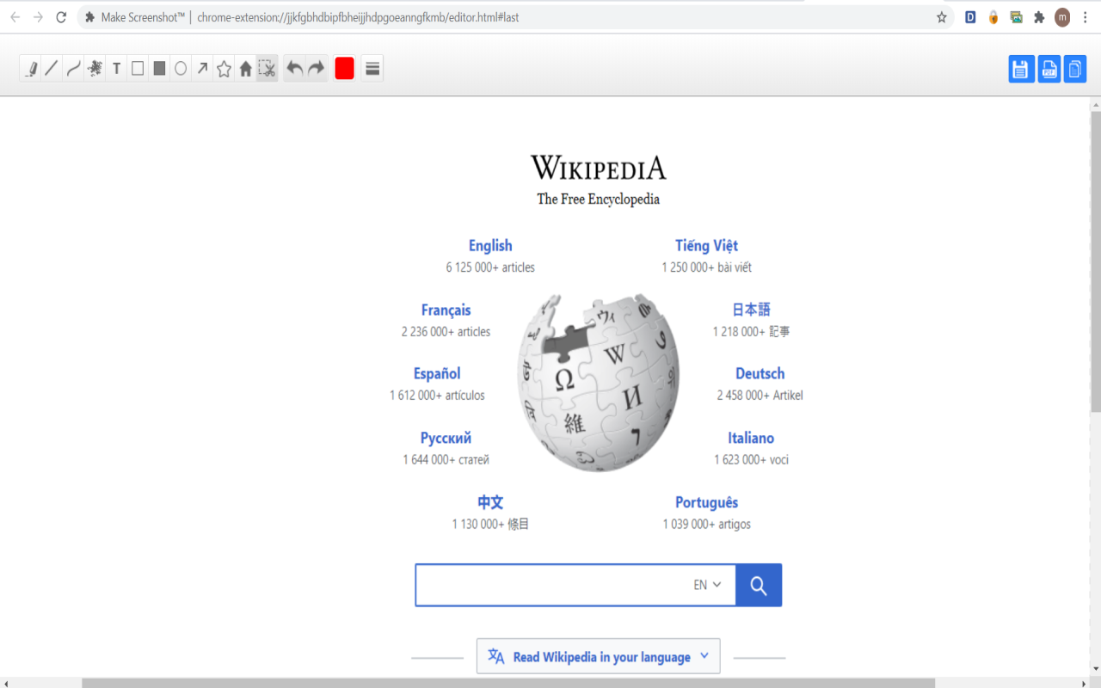The image size is (1101, 688).
Task: Click the English language link
Action: click(x=490, y=246)
